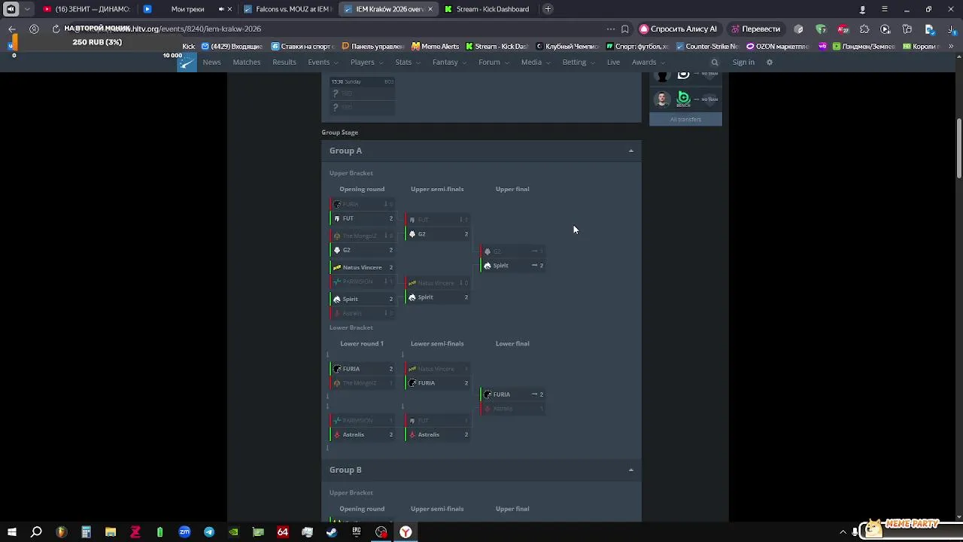This screenshot has width=963, height=542.
Task: Collapse the Group B section
Action: click(x=630, y=470)
